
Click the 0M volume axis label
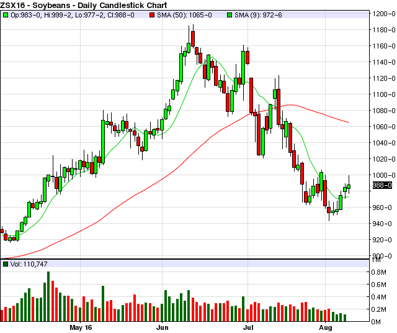376,322
